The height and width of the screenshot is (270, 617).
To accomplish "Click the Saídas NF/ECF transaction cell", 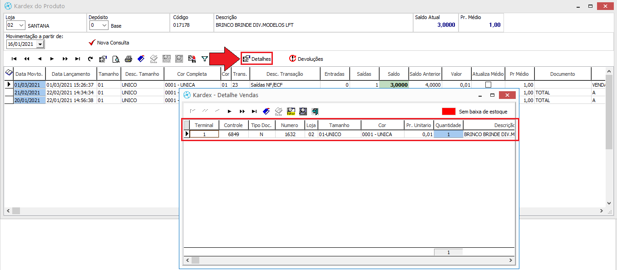I will point(285,85).
